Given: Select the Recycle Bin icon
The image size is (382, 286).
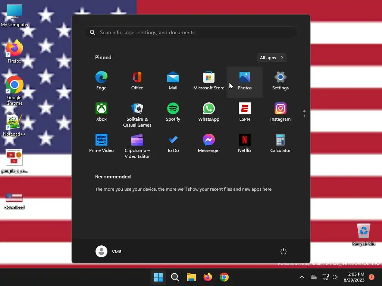Looking at the screenshot, I should click(364, 235).
